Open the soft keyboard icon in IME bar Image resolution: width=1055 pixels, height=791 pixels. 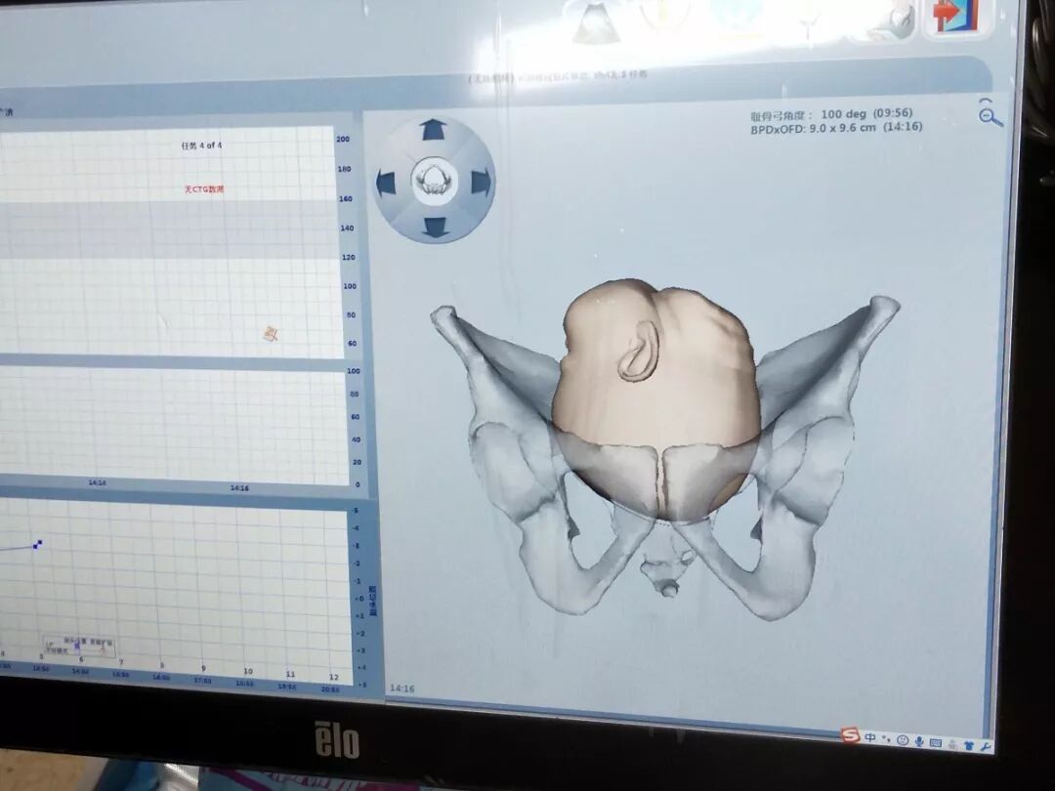point(935,742)
